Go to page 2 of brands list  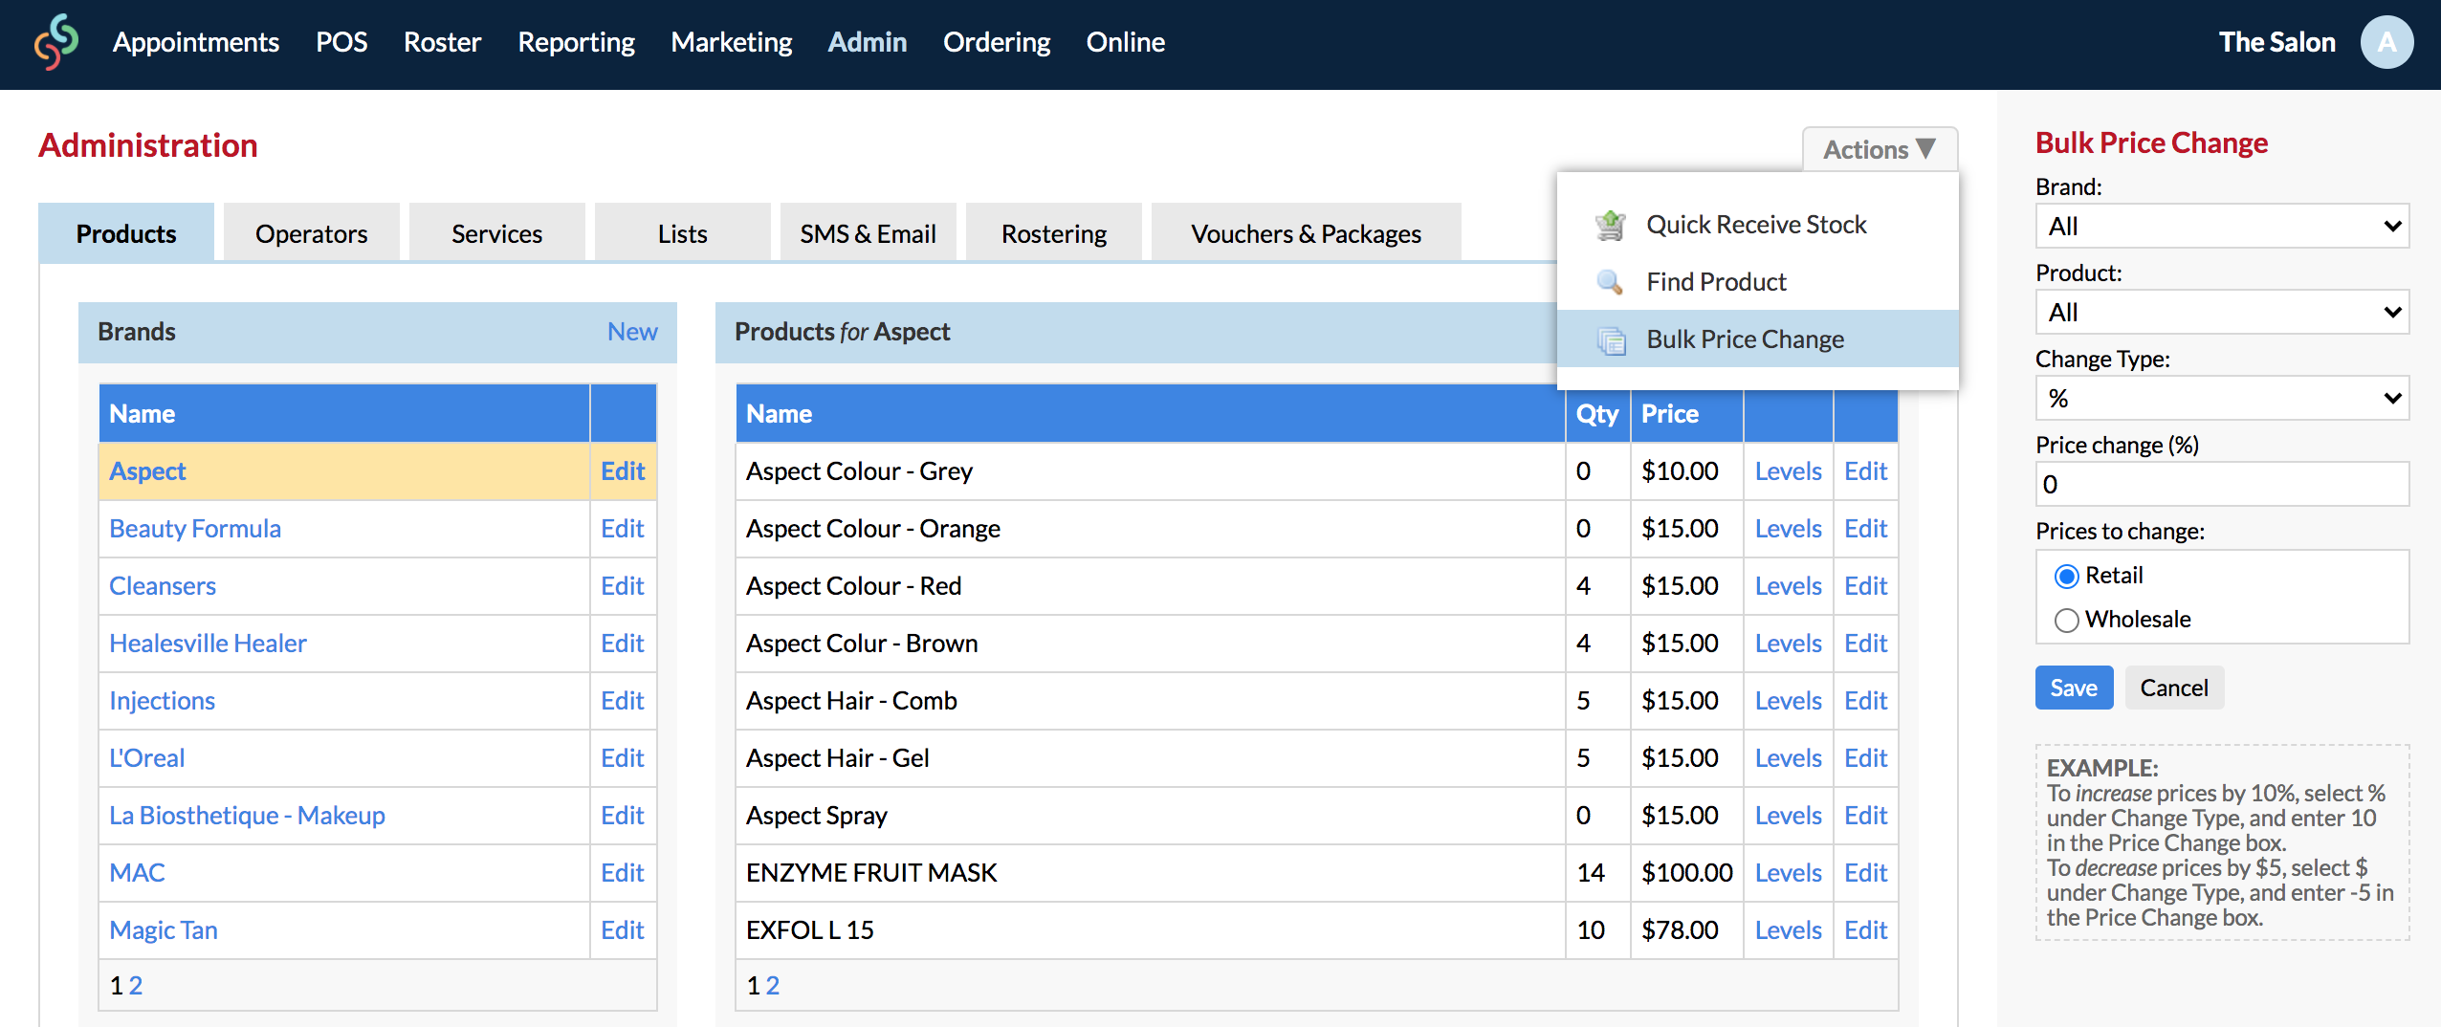136,985
